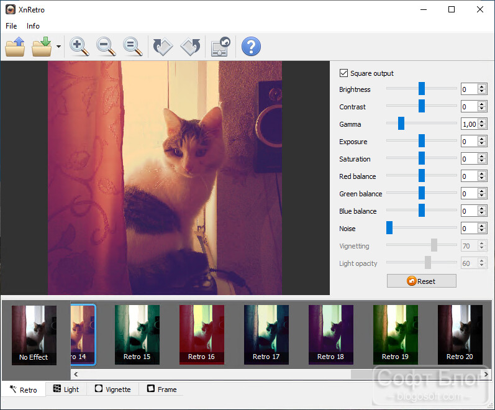This screenshot has width=495, height=410.
Task: Zoom out with the minus magnifier
Action: pyautogui.click(x=106, y=47)
